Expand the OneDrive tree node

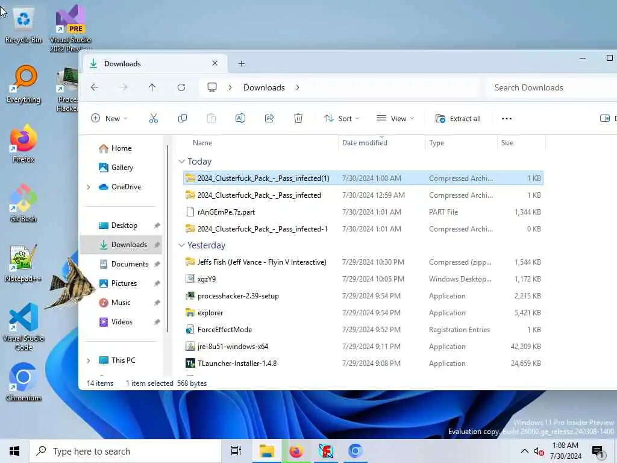pyautogui.click(x=89, y=187)
